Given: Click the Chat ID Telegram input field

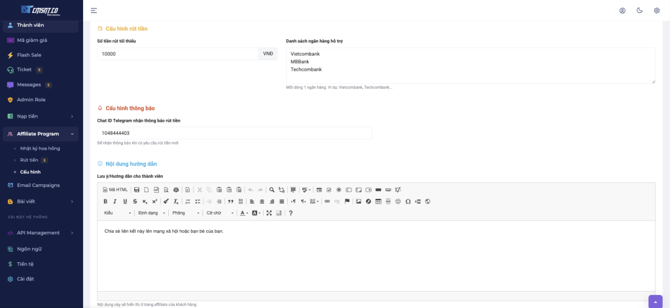Looking at the screenshot, I should 234,133.
